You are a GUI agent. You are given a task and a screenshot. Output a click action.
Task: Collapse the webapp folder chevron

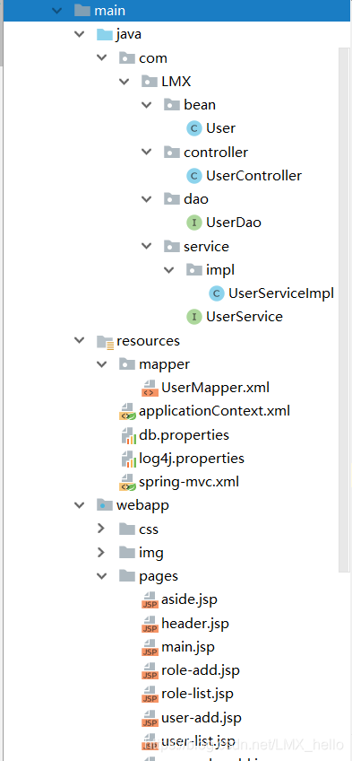[79, 505]
